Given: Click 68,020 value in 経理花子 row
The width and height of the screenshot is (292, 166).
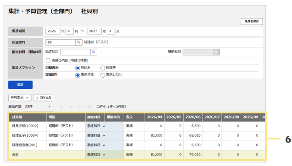Looking at the screenshot, I should pyautogui.click(x=195, y=135).
